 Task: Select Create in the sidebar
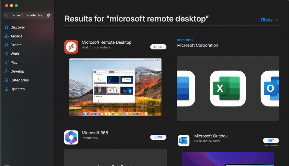[x=16, y=45]
